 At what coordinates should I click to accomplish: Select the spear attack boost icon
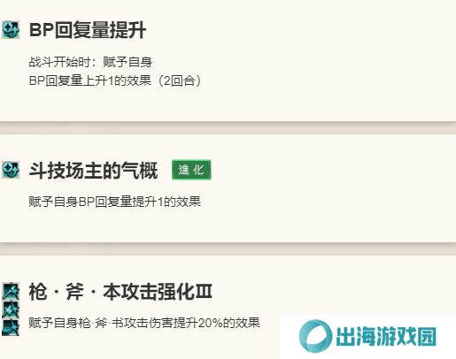tap(11, 291)
